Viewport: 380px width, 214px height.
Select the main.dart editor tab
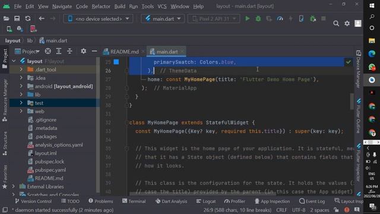[166, 52]
